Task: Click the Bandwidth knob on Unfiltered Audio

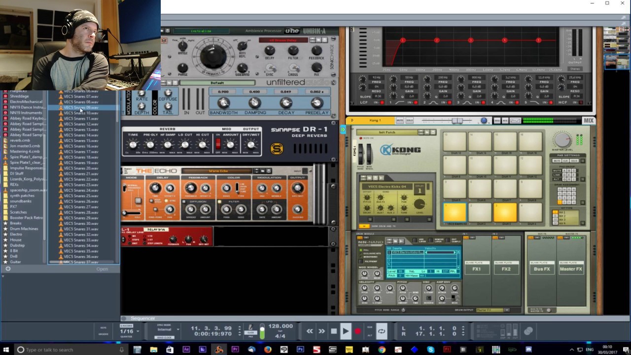Action: 223,103
